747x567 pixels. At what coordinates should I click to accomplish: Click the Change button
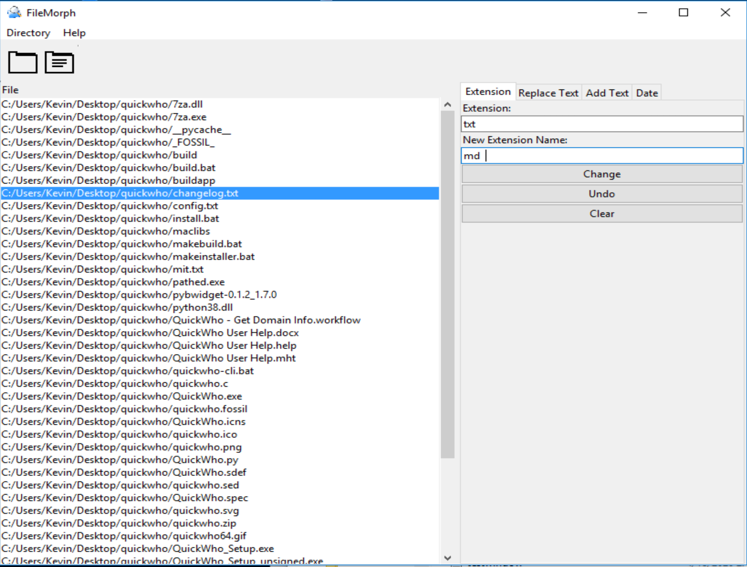[x=602, y=174]
